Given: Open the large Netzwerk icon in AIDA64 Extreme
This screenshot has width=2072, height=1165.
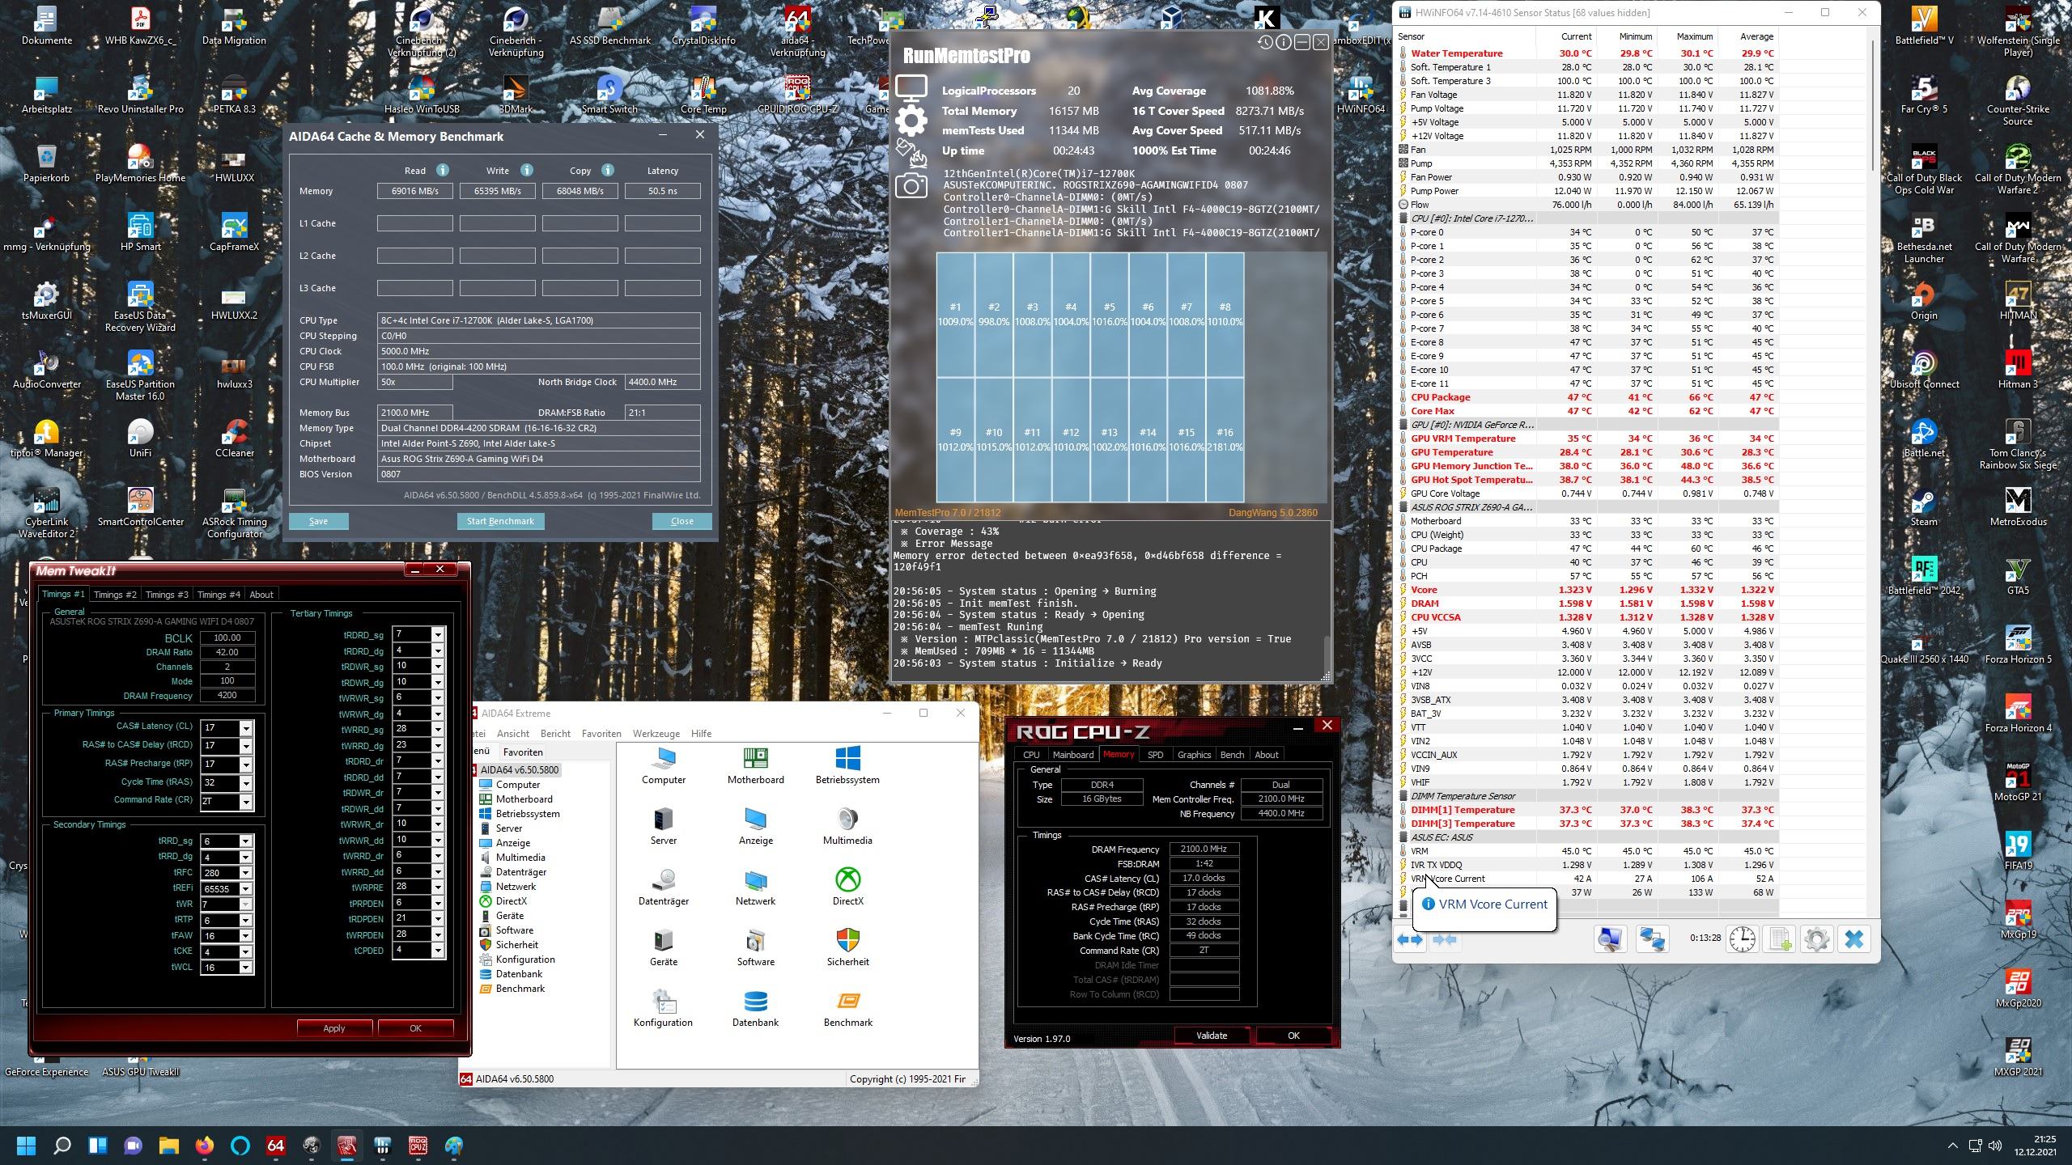Looking at the screenshot, I should pos(755,887).
